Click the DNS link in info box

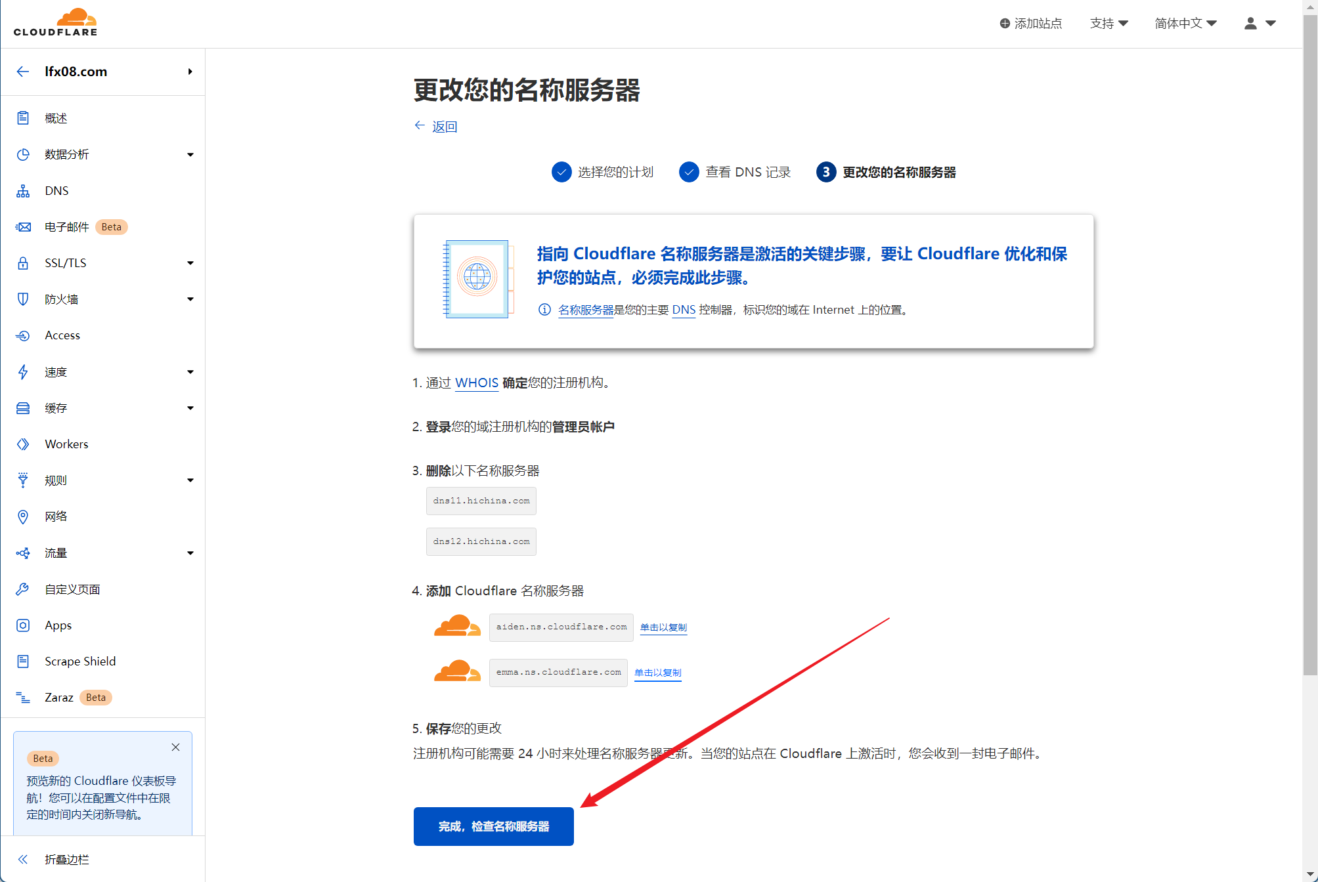[684, 310]
